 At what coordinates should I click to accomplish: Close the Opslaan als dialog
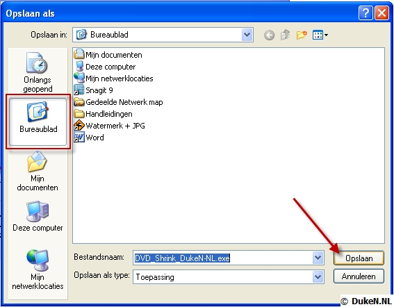pos(381,13)
